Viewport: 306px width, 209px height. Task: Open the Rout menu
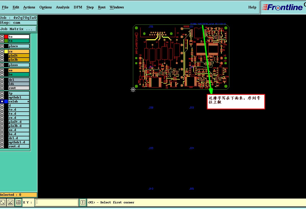tap(102, 7)
